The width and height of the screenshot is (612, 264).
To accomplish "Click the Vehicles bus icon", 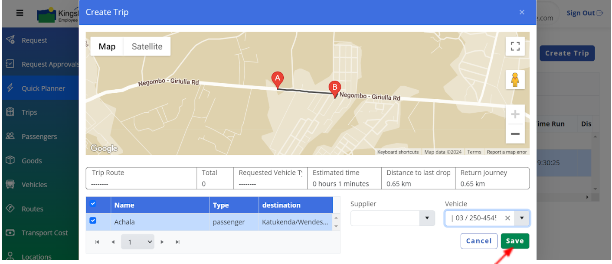I will pyautogui.click(x=10, y=184).
